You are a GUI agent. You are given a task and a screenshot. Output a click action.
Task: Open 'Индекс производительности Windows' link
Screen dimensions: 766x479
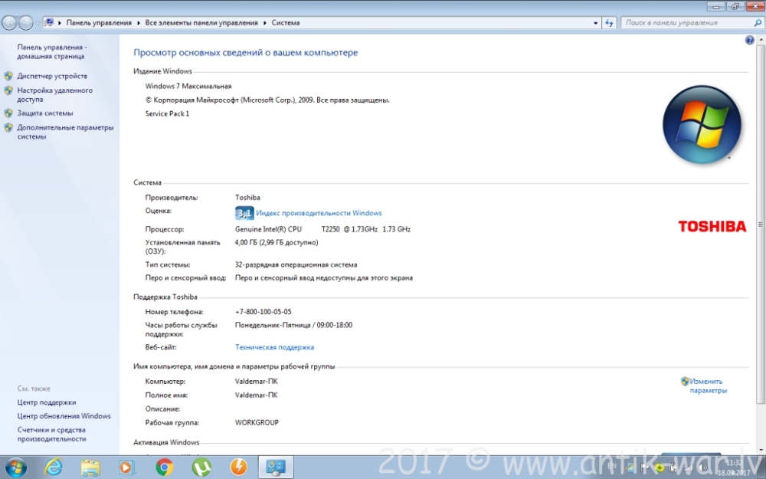tap(319, 213)
